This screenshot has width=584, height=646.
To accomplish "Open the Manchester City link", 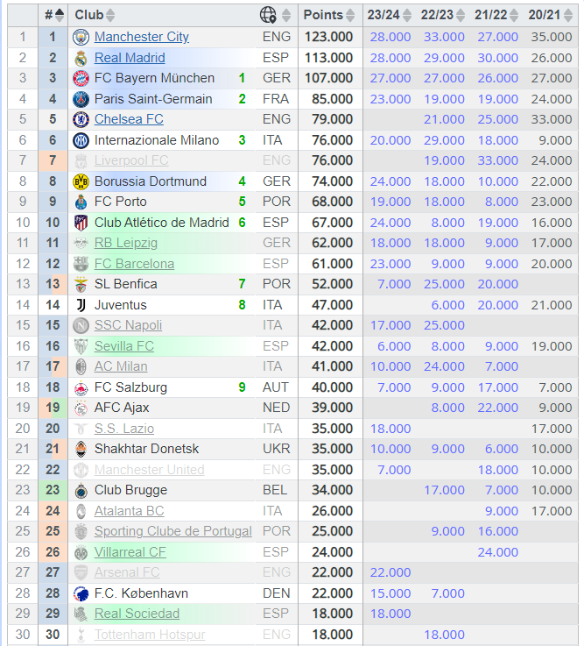I will click(x=142, y=37).
